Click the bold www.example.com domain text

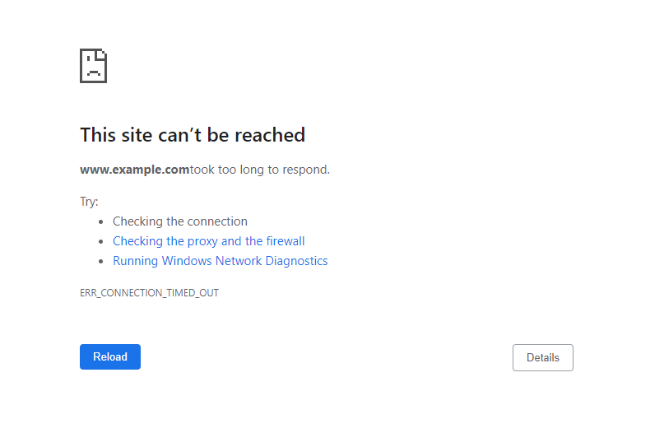pos(134,170)
